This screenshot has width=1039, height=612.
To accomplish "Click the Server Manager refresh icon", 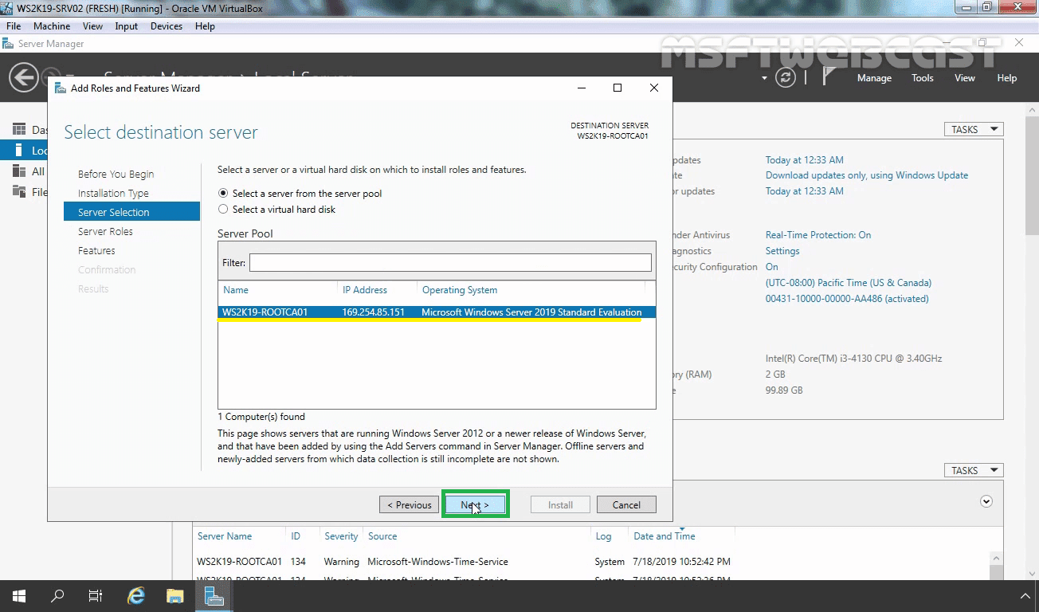I will (x=786, y=77).
